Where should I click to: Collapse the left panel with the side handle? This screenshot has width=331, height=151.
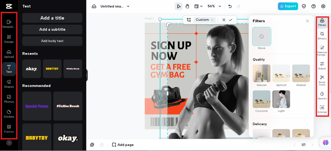[87, 75]
